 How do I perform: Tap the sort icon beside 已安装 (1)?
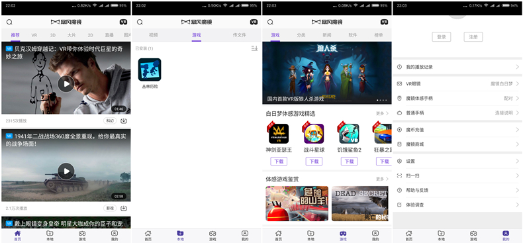254,49
